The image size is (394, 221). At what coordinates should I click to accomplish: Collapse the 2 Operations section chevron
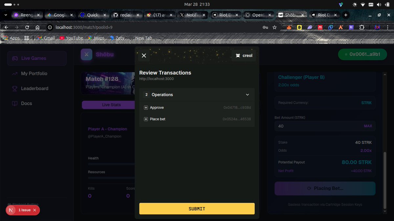coord(248,95)
